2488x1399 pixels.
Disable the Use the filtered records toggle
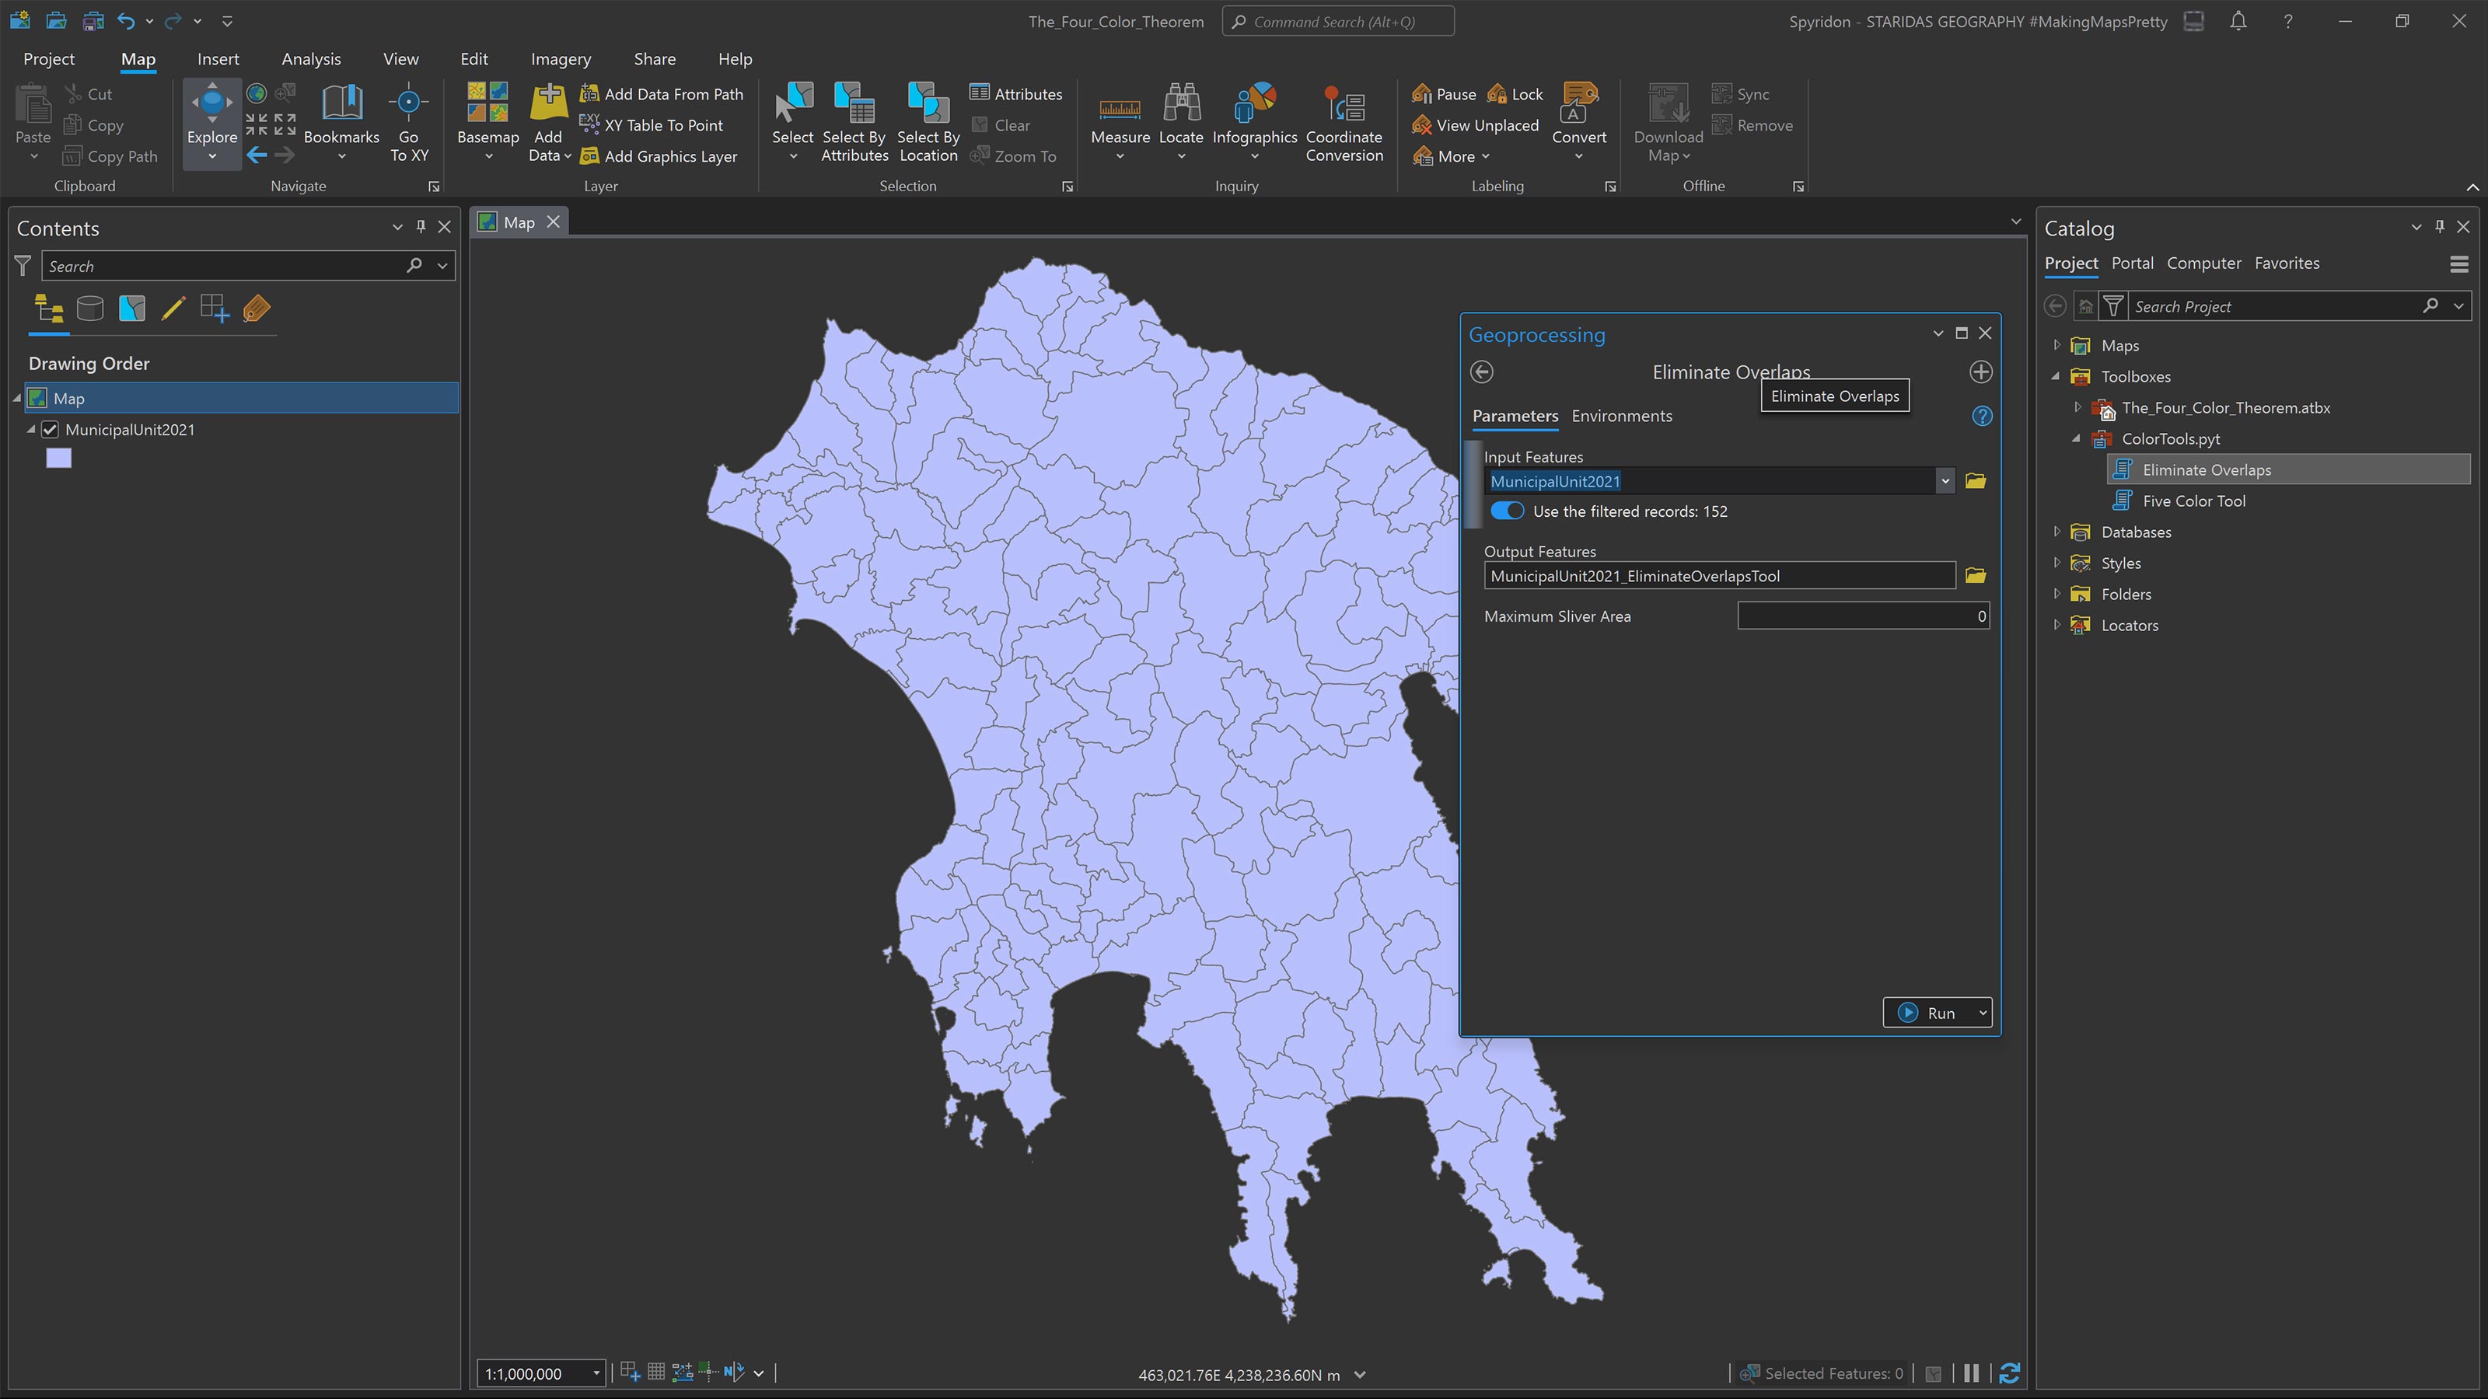tap(1507, 511)
